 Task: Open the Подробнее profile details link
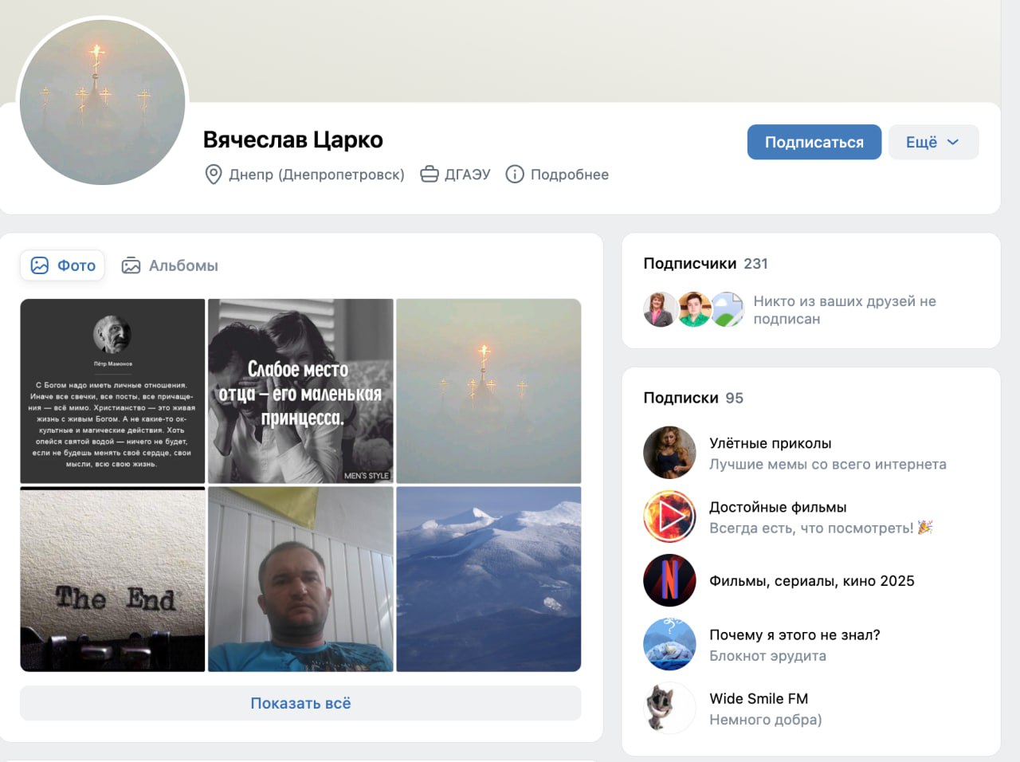(569, 175)
